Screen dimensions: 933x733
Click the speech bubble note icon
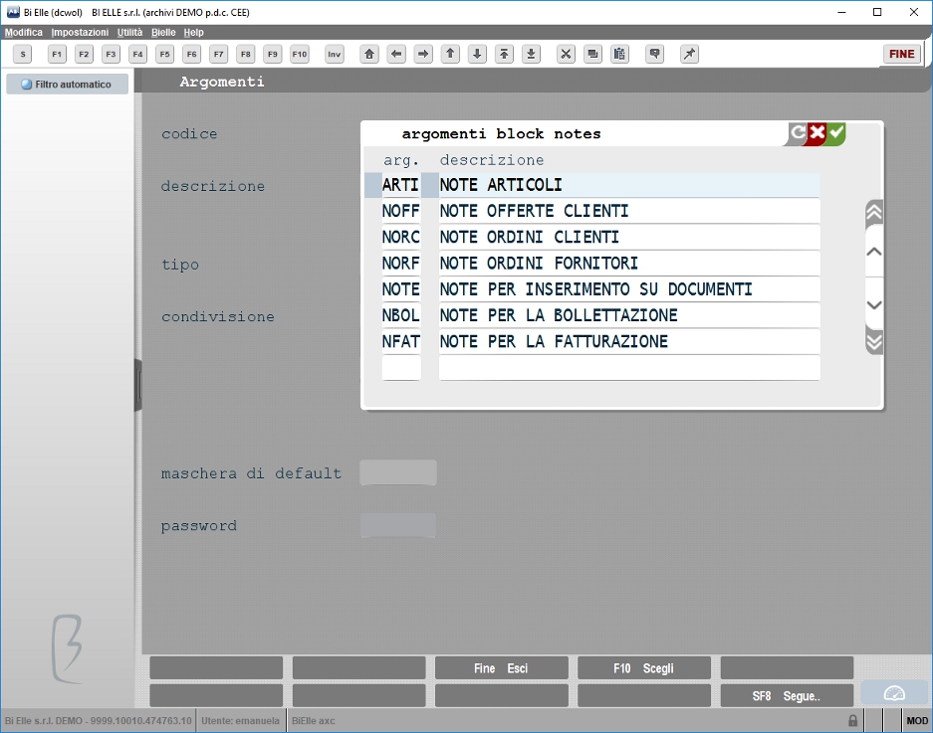point(654,54)
